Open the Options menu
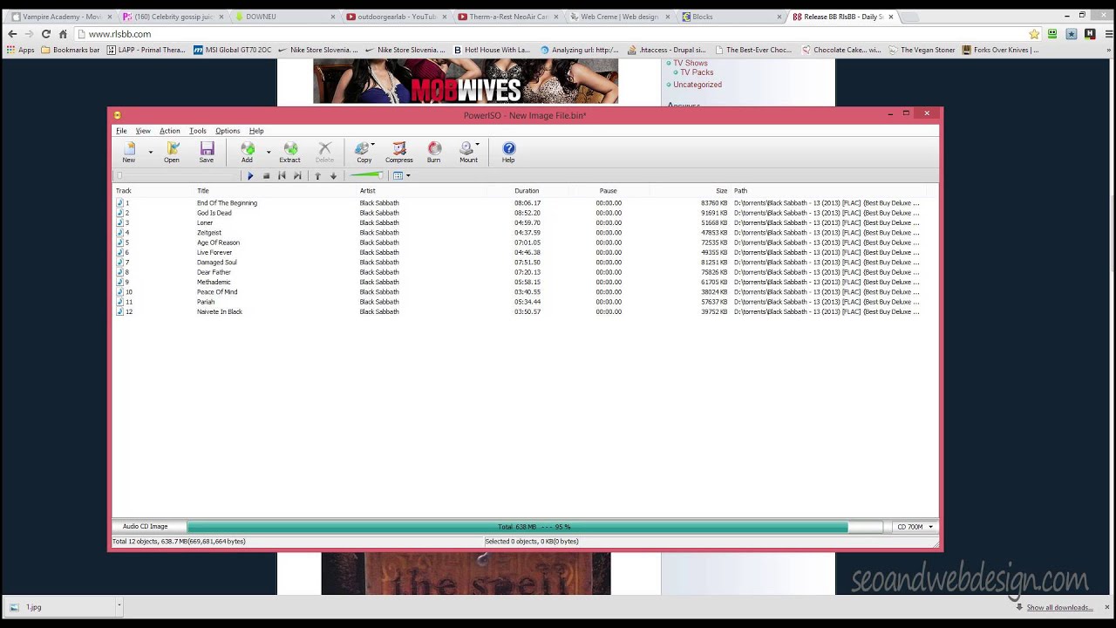The width and height of the screenshot is (1116, 628). pyautogui.click(x=228, y=131)
